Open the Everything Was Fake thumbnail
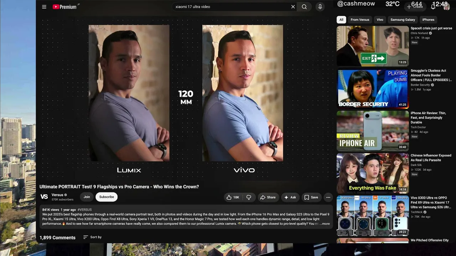The height and width of the screenshot is (256, 456). 373,173
